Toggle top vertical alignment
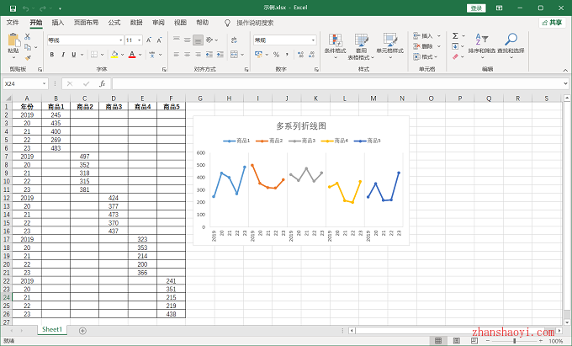This screenshot has width=572, height=346. tap(177, 40)
